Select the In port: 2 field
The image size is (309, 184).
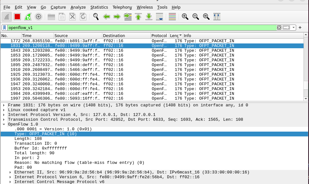[154, 158]
